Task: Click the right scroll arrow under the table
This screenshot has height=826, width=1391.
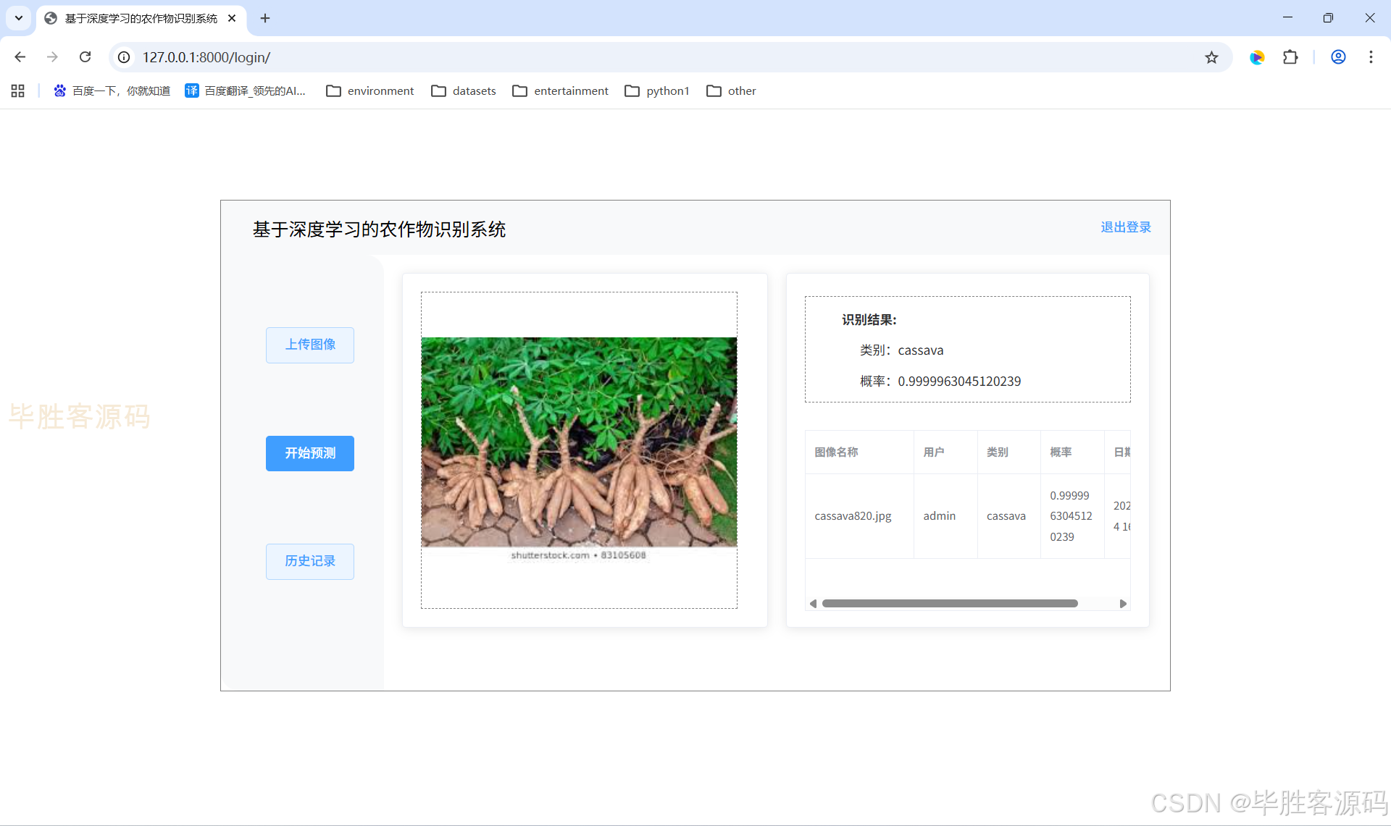Action: (1123, 604)
